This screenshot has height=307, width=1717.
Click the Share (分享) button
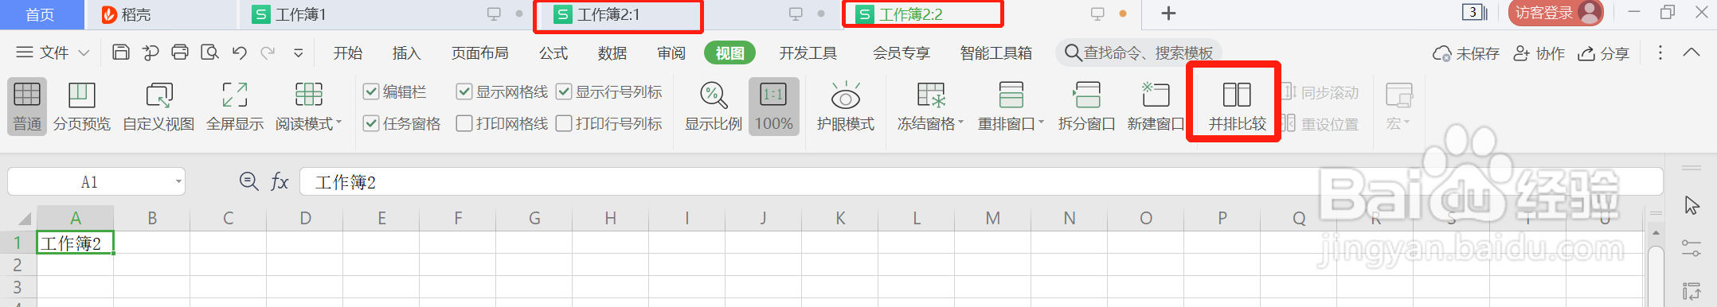tap(1604, 53)
